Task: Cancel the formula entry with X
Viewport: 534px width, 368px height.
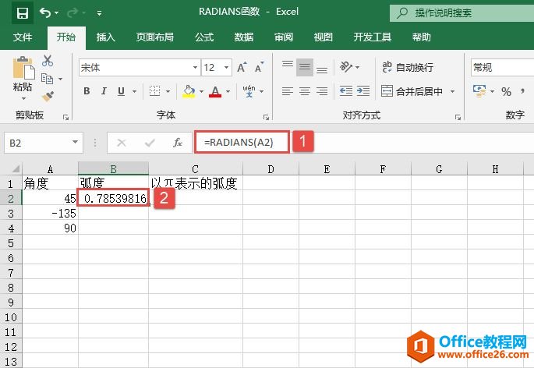Action: click(x=122, y=143)
